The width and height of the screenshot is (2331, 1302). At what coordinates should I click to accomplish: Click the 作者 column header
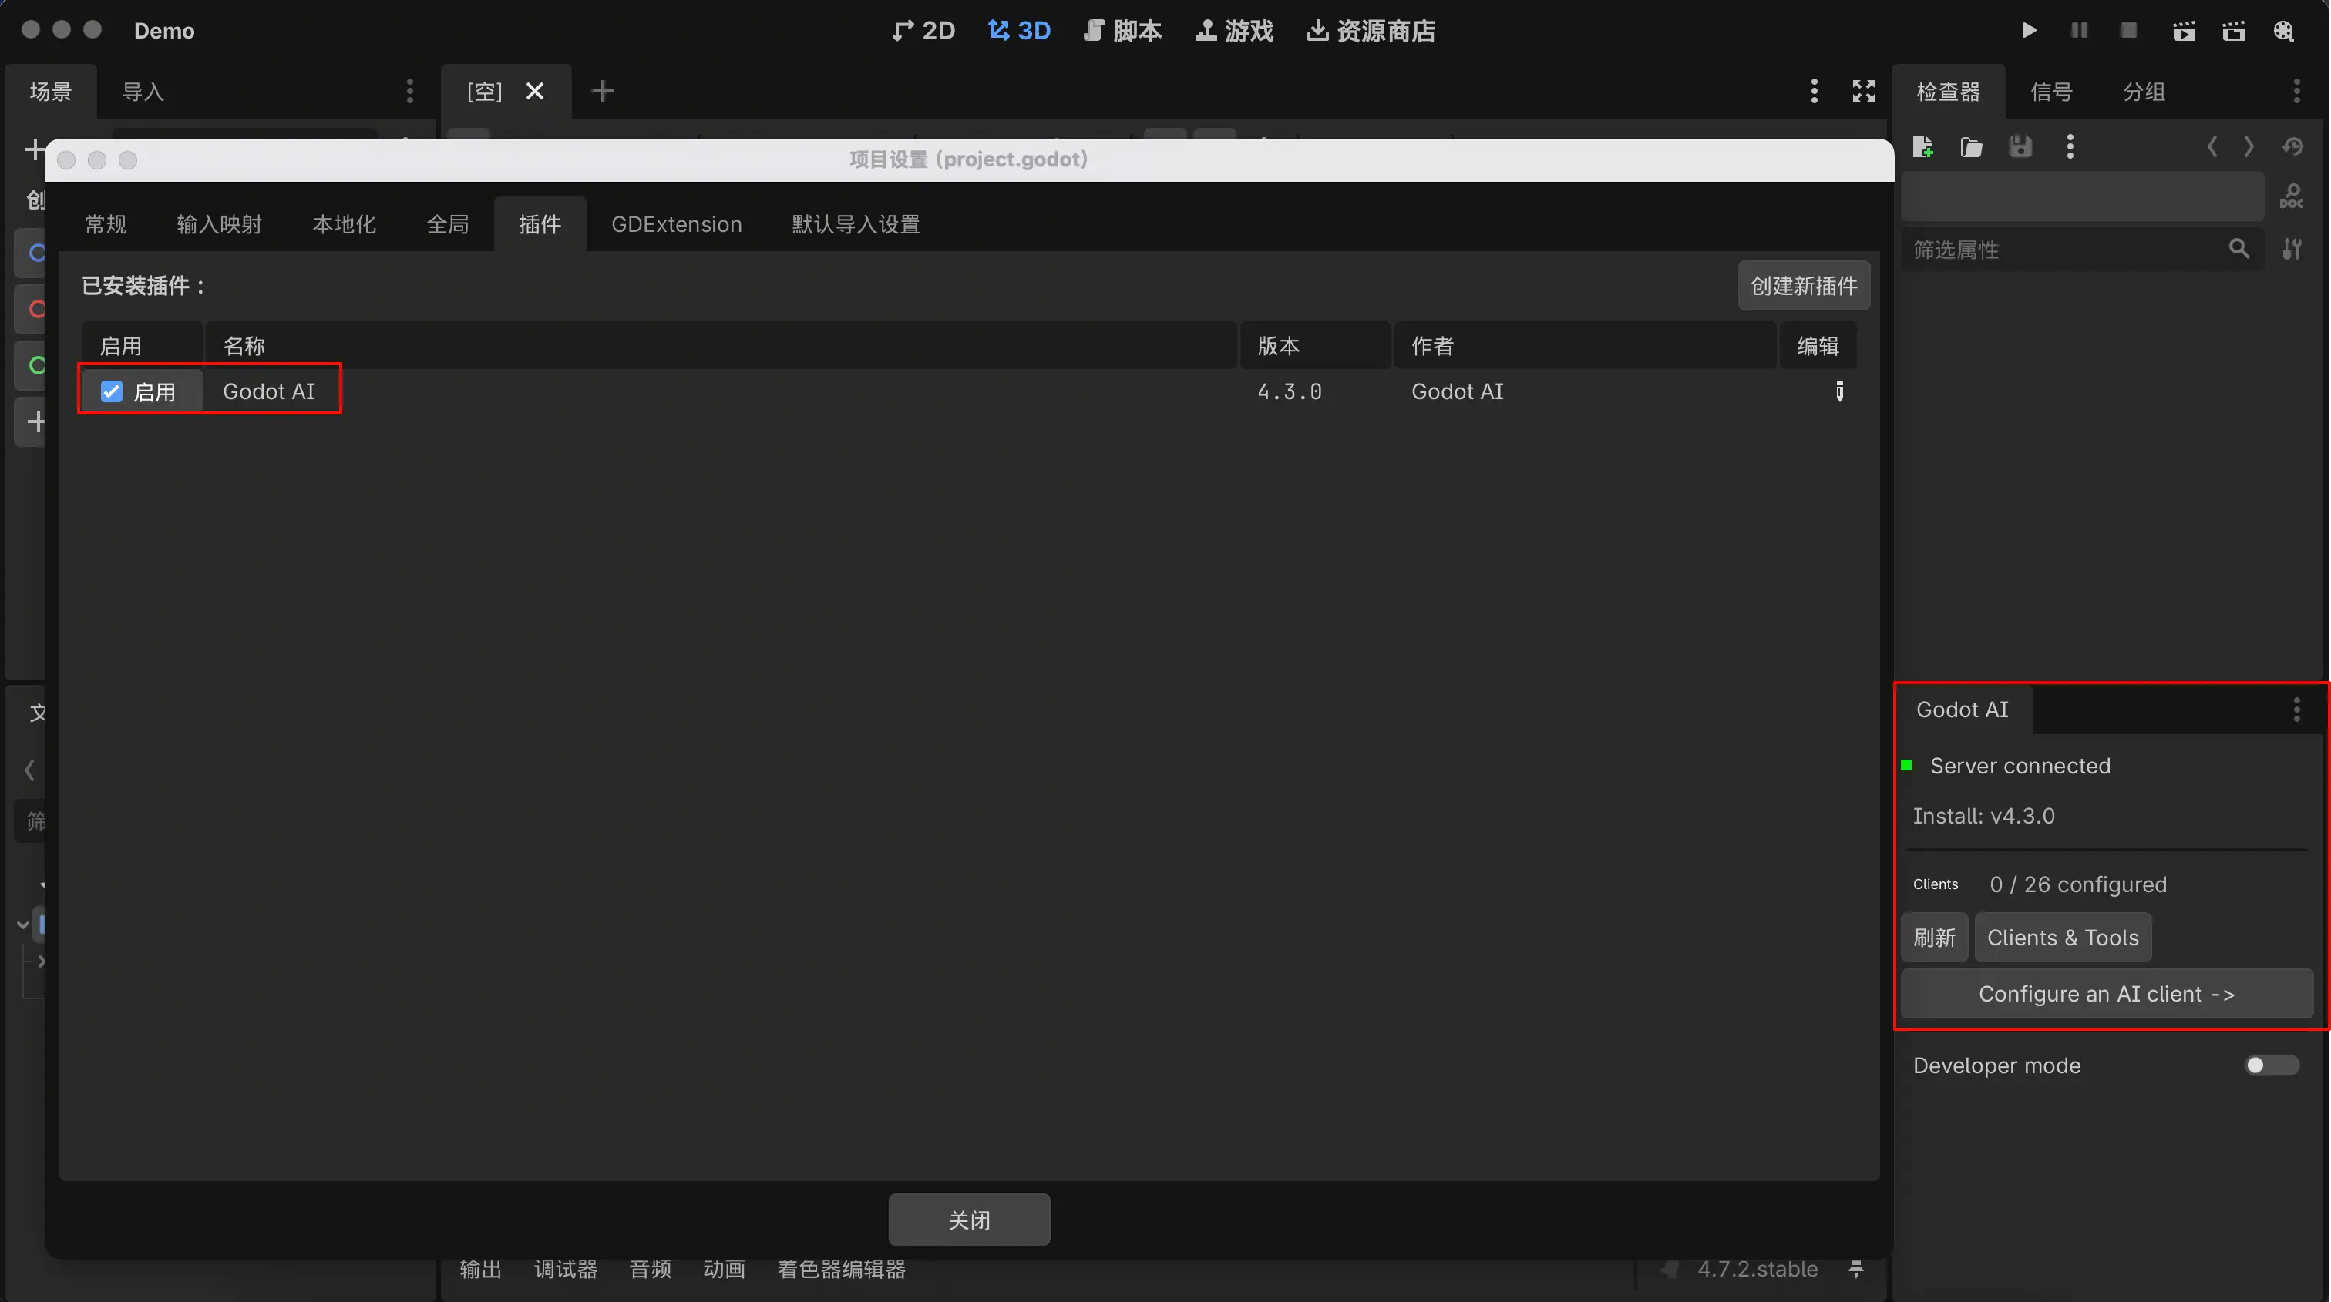click(1586, 345)
